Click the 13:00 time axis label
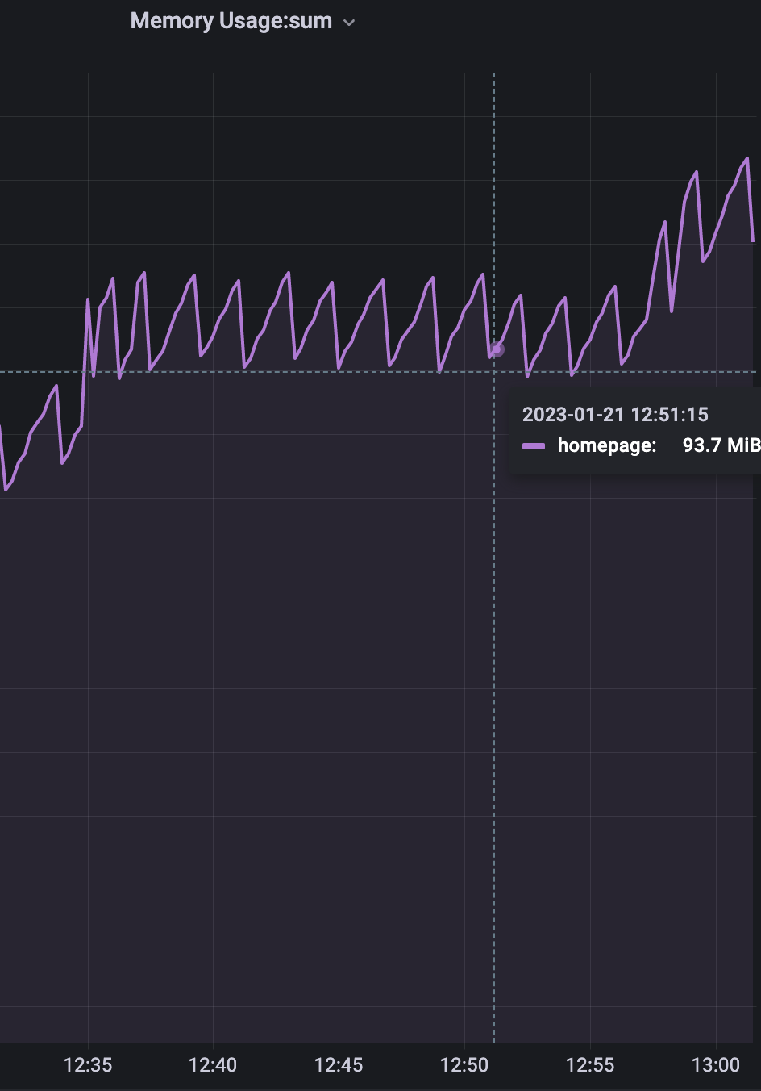 click(x=716, y=1064)
